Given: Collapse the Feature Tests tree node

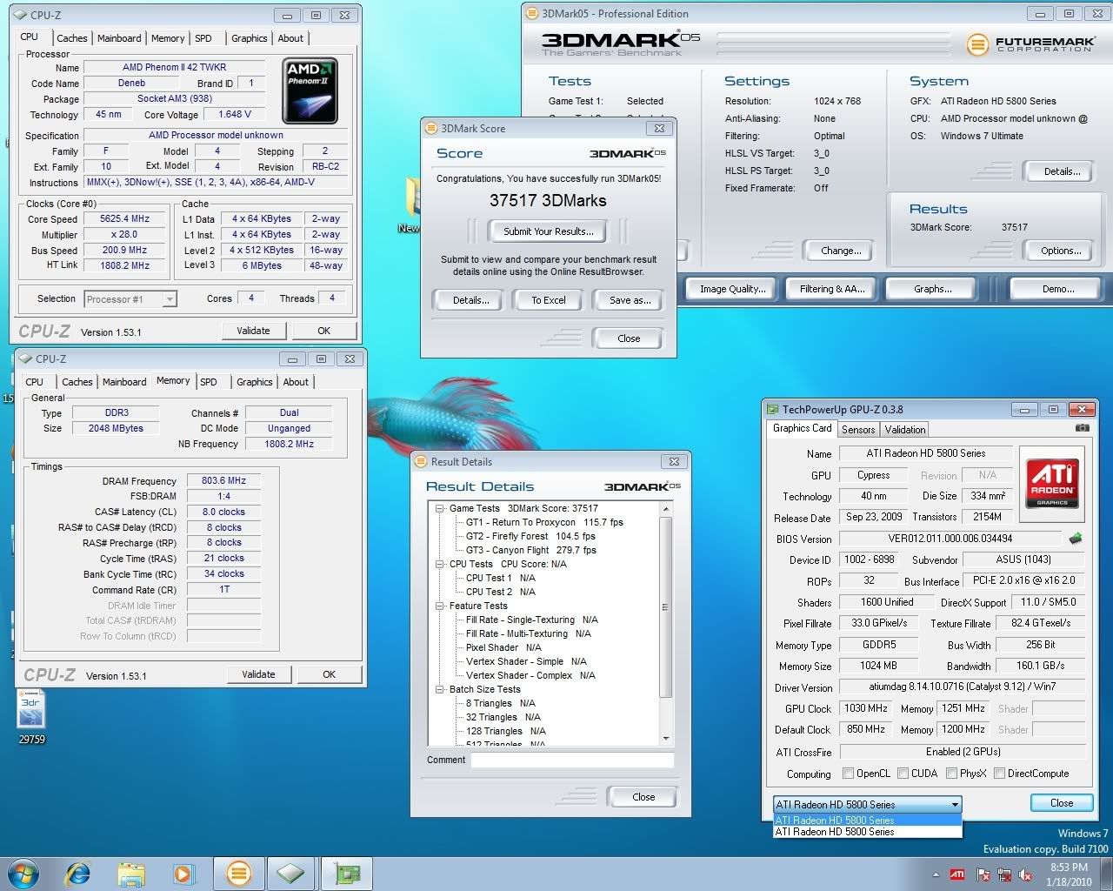Looking at the screenshot, I should (440, 606).
